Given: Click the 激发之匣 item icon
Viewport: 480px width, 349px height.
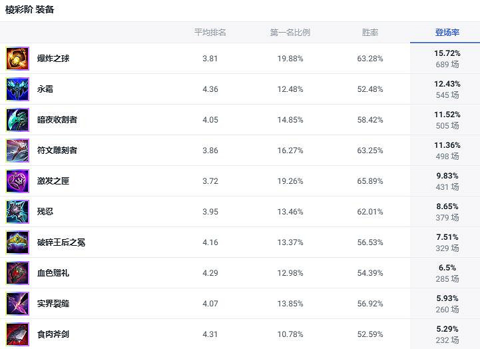Looking at the screenshot, I should tap(17, 181).
